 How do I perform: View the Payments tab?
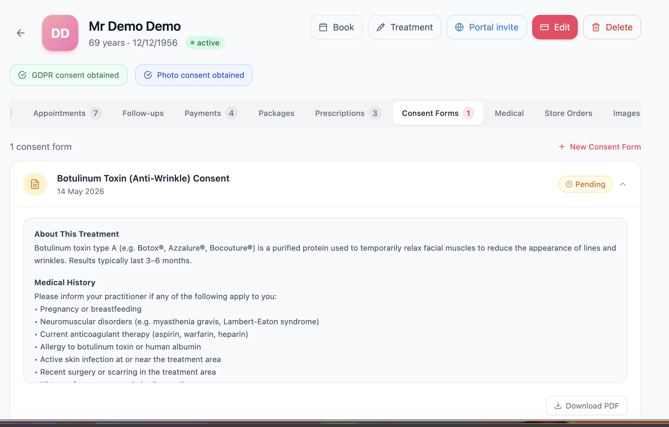[x=211, y=113]
